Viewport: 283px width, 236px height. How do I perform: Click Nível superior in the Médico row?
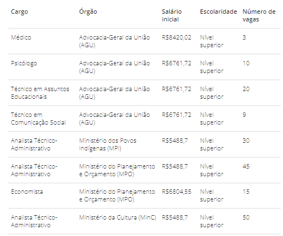tap(212, 41)
